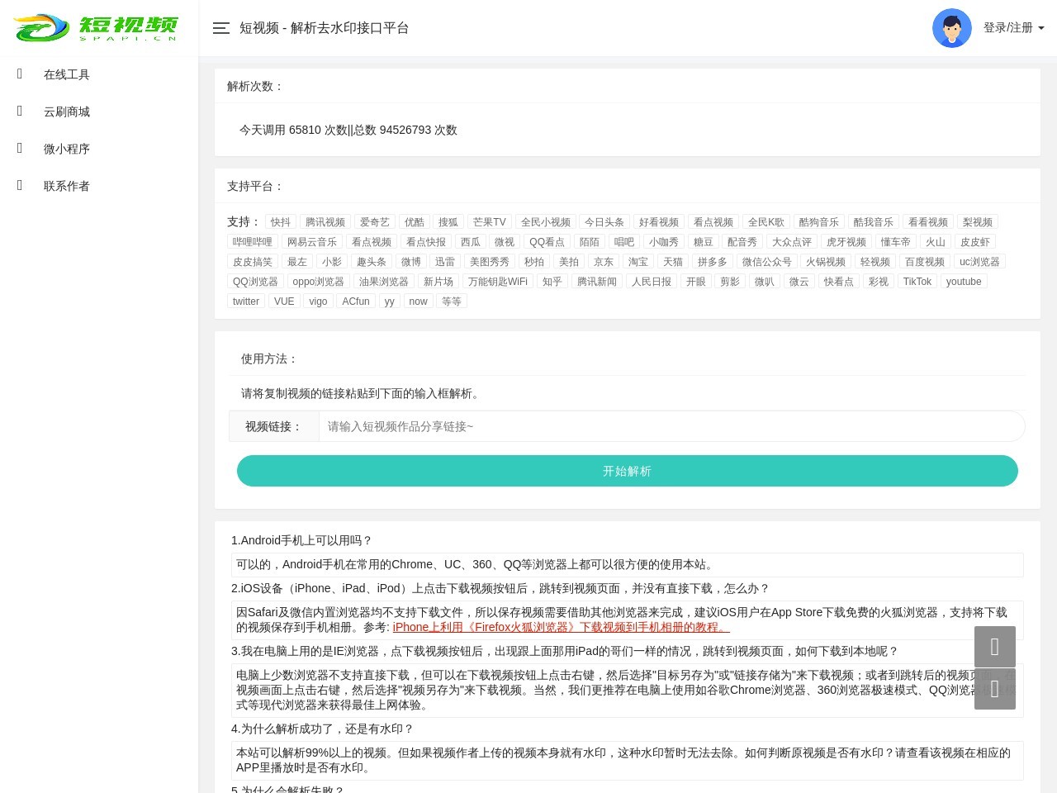Click the 看点快报 platform tag
The image size is (1057, 793).
pyautogui.click(x=426, y=242)
